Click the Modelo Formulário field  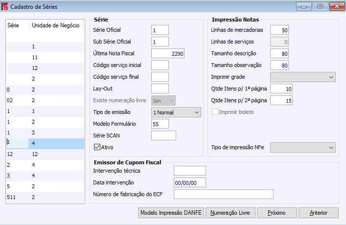tap(160, 124)
